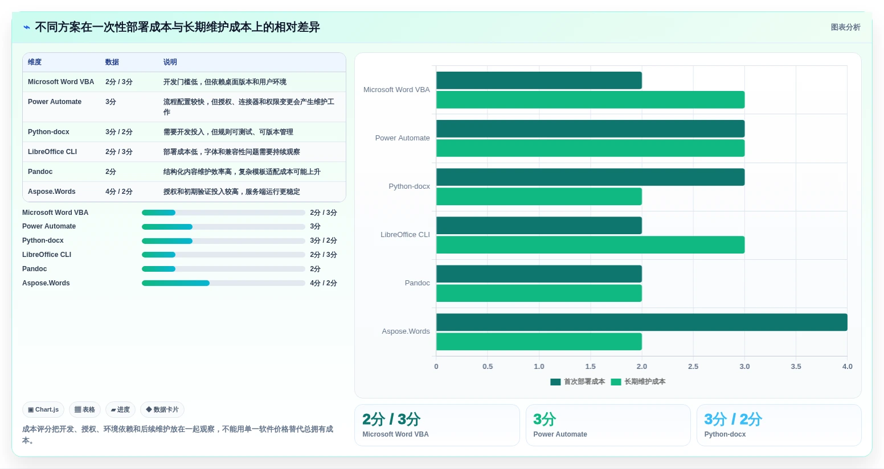This screenshot has width=884, height=469.
Task: Click the 成本评分 footnote paragraph
Action: 178,435
